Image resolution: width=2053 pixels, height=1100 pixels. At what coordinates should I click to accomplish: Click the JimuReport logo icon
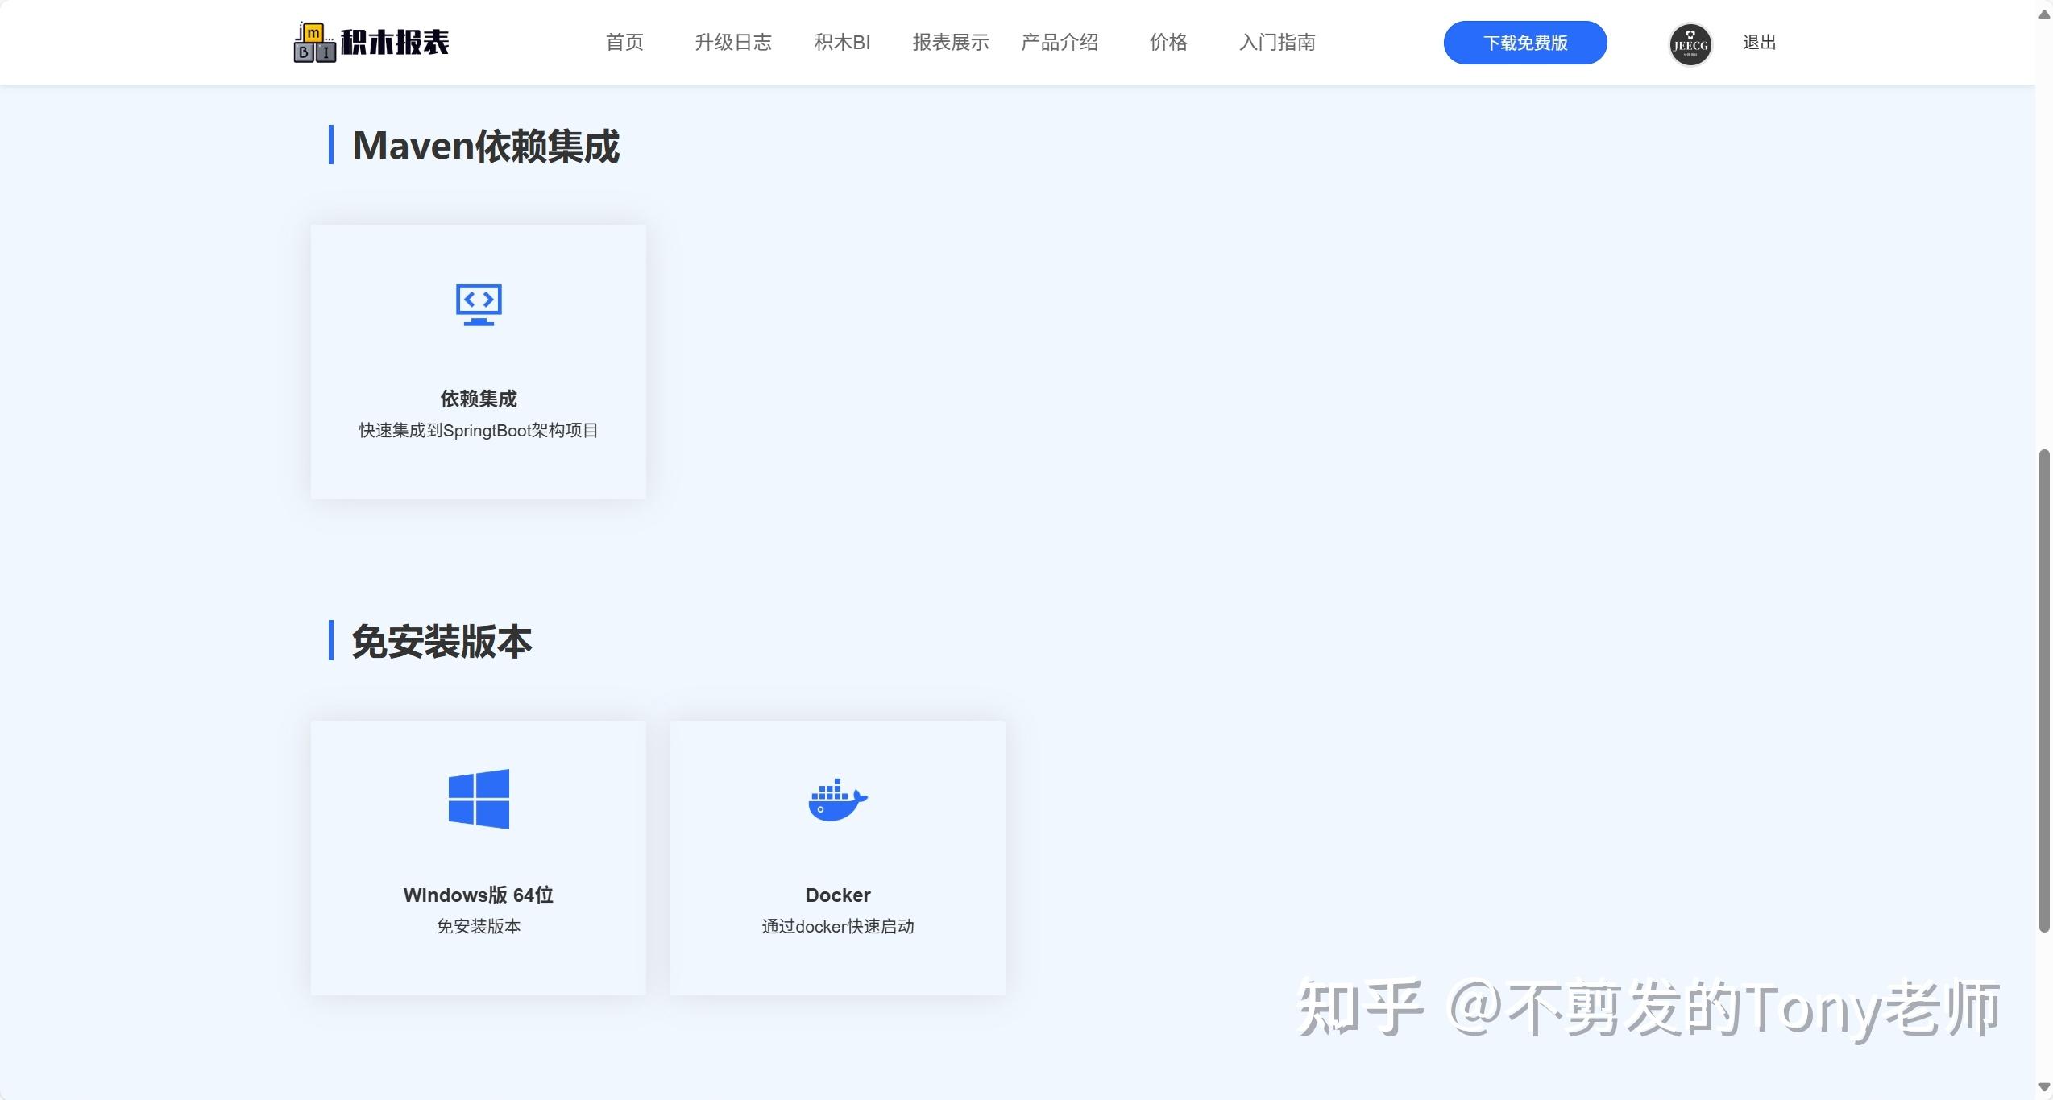click(314, 42)
